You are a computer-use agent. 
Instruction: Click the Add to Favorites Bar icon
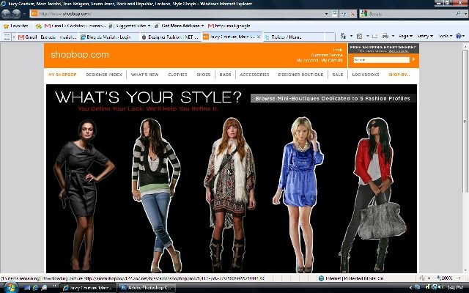click(38, 26)
